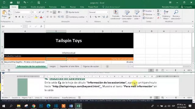Toggle align right button
Viewport: 195px width, 109px height.
tap(54, 17)
